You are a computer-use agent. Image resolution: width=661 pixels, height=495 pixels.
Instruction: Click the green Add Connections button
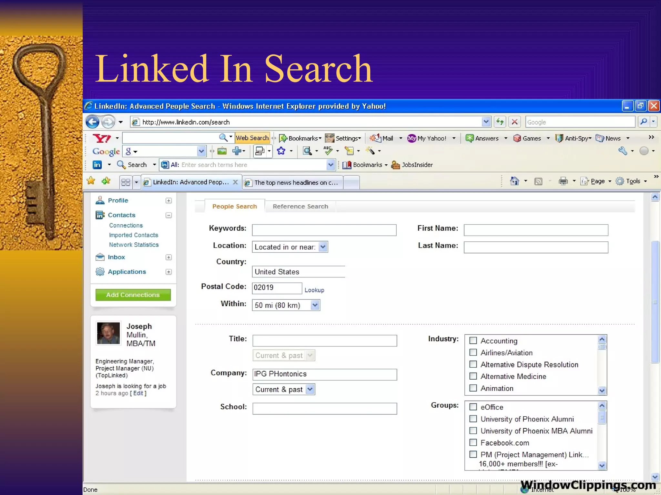click(x=133, y=295)
